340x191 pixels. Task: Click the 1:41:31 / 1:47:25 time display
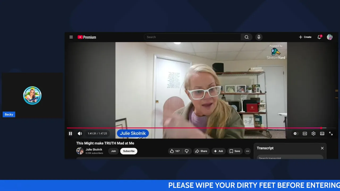97,133
